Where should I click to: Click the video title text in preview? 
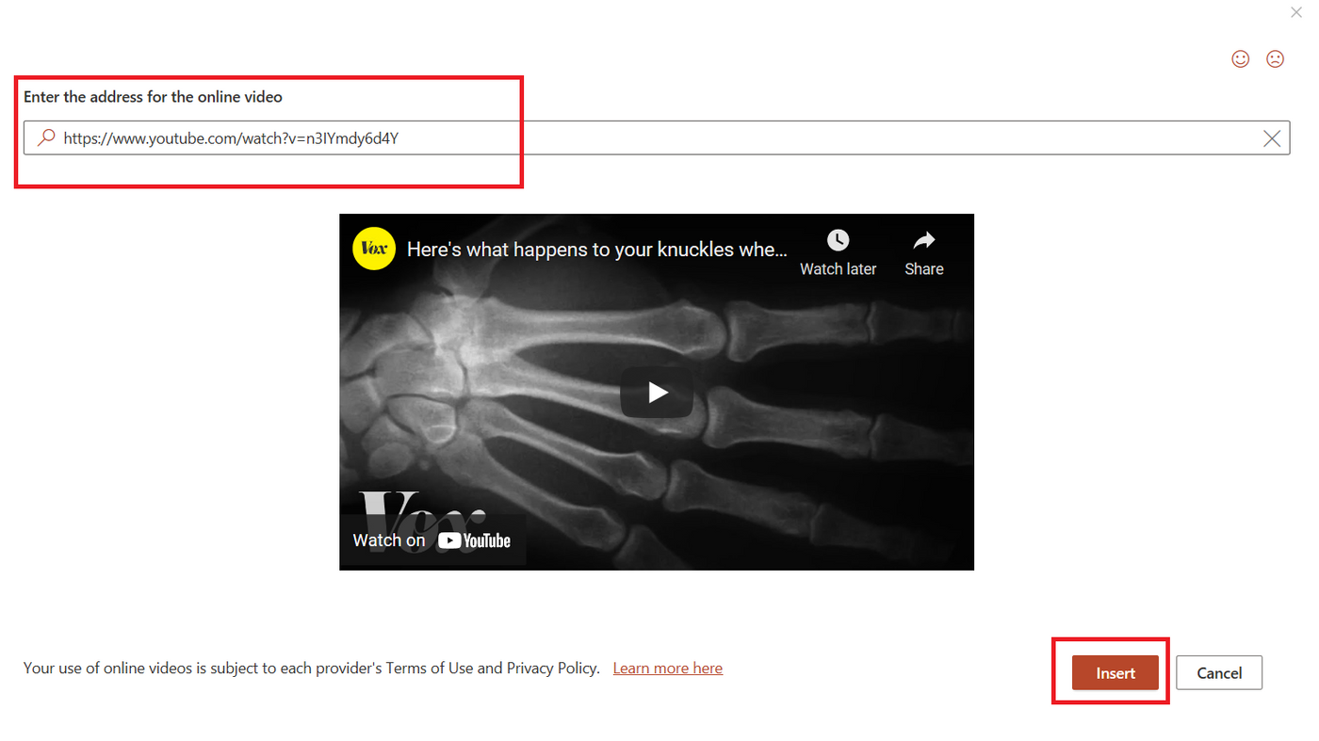click(x=597, y=250)
